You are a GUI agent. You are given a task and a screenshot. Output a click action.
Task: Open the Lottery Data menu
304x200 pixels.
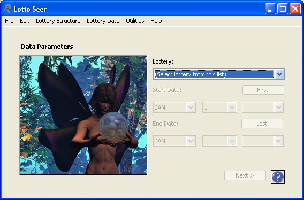[103, 21]
